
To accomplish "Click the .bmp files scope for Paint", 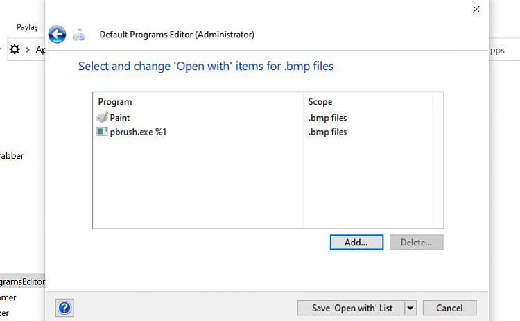I will [327, 118].
